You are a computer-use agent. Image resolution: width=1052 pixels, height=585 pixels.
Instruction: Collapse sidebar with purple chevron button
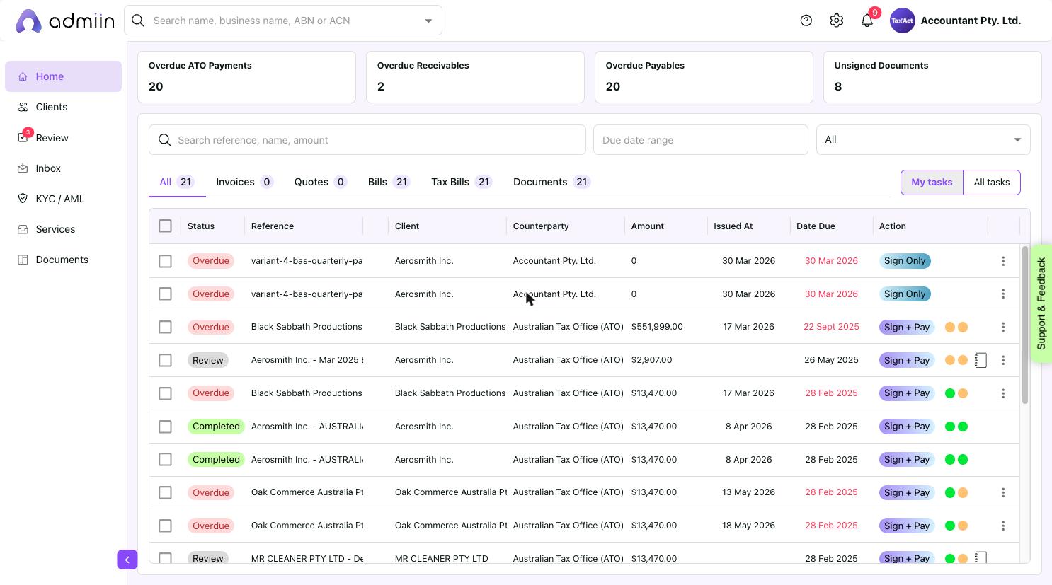click(x=127, y=560)
